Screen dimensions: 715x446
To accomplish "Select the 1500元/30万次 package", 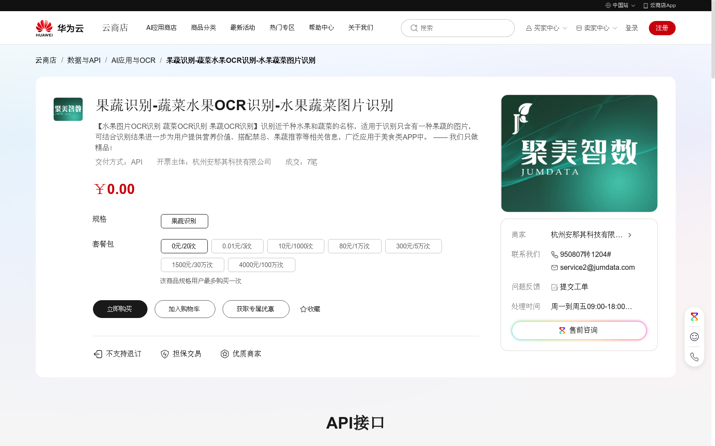I will pos(193,265).
